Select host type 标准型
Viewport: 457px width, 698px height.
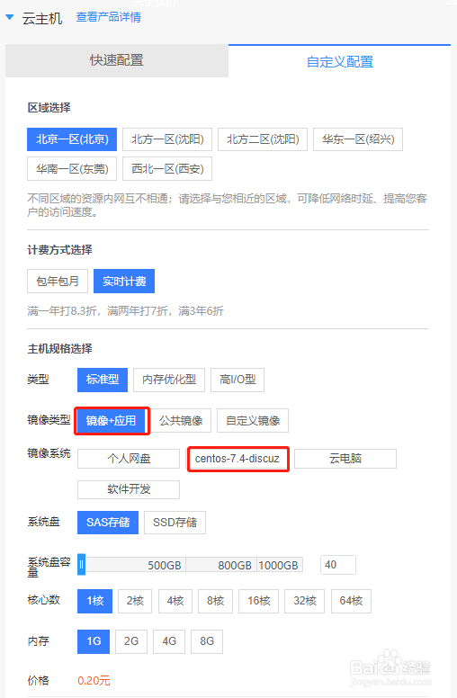103,380
